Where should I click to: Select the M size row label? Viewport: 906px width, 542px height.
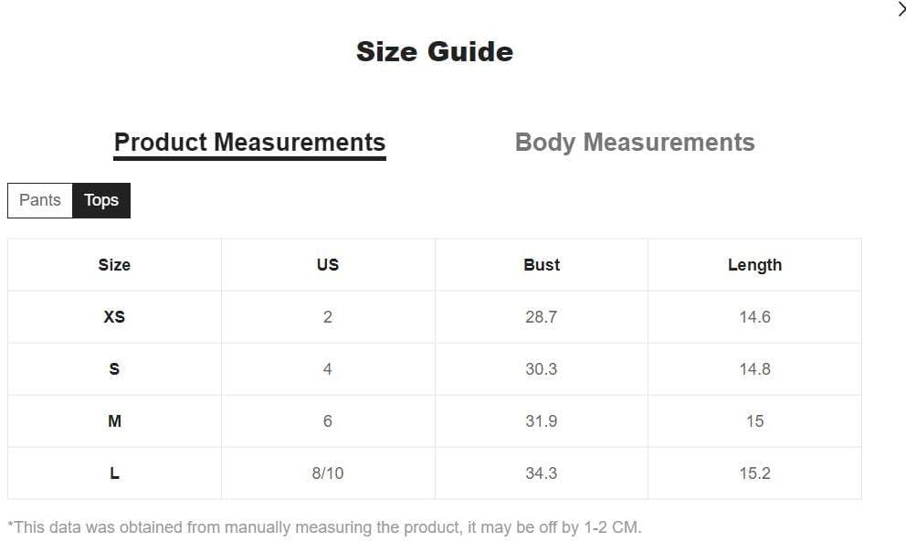coord(114,421)
